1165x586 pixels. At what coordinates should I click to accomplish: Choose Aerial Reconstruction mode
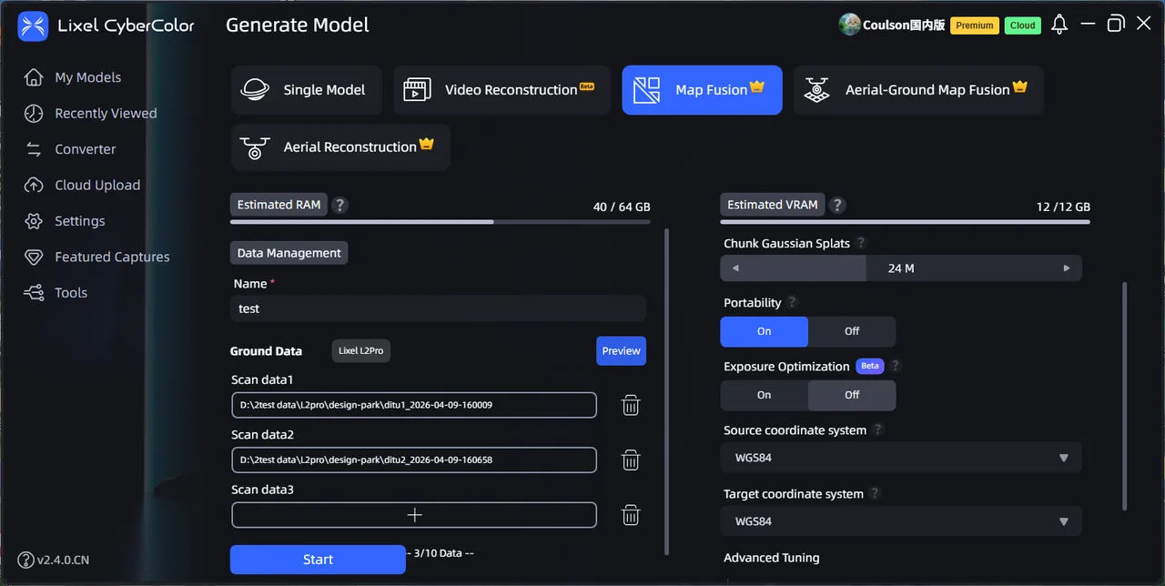click(x=340, y=146)
